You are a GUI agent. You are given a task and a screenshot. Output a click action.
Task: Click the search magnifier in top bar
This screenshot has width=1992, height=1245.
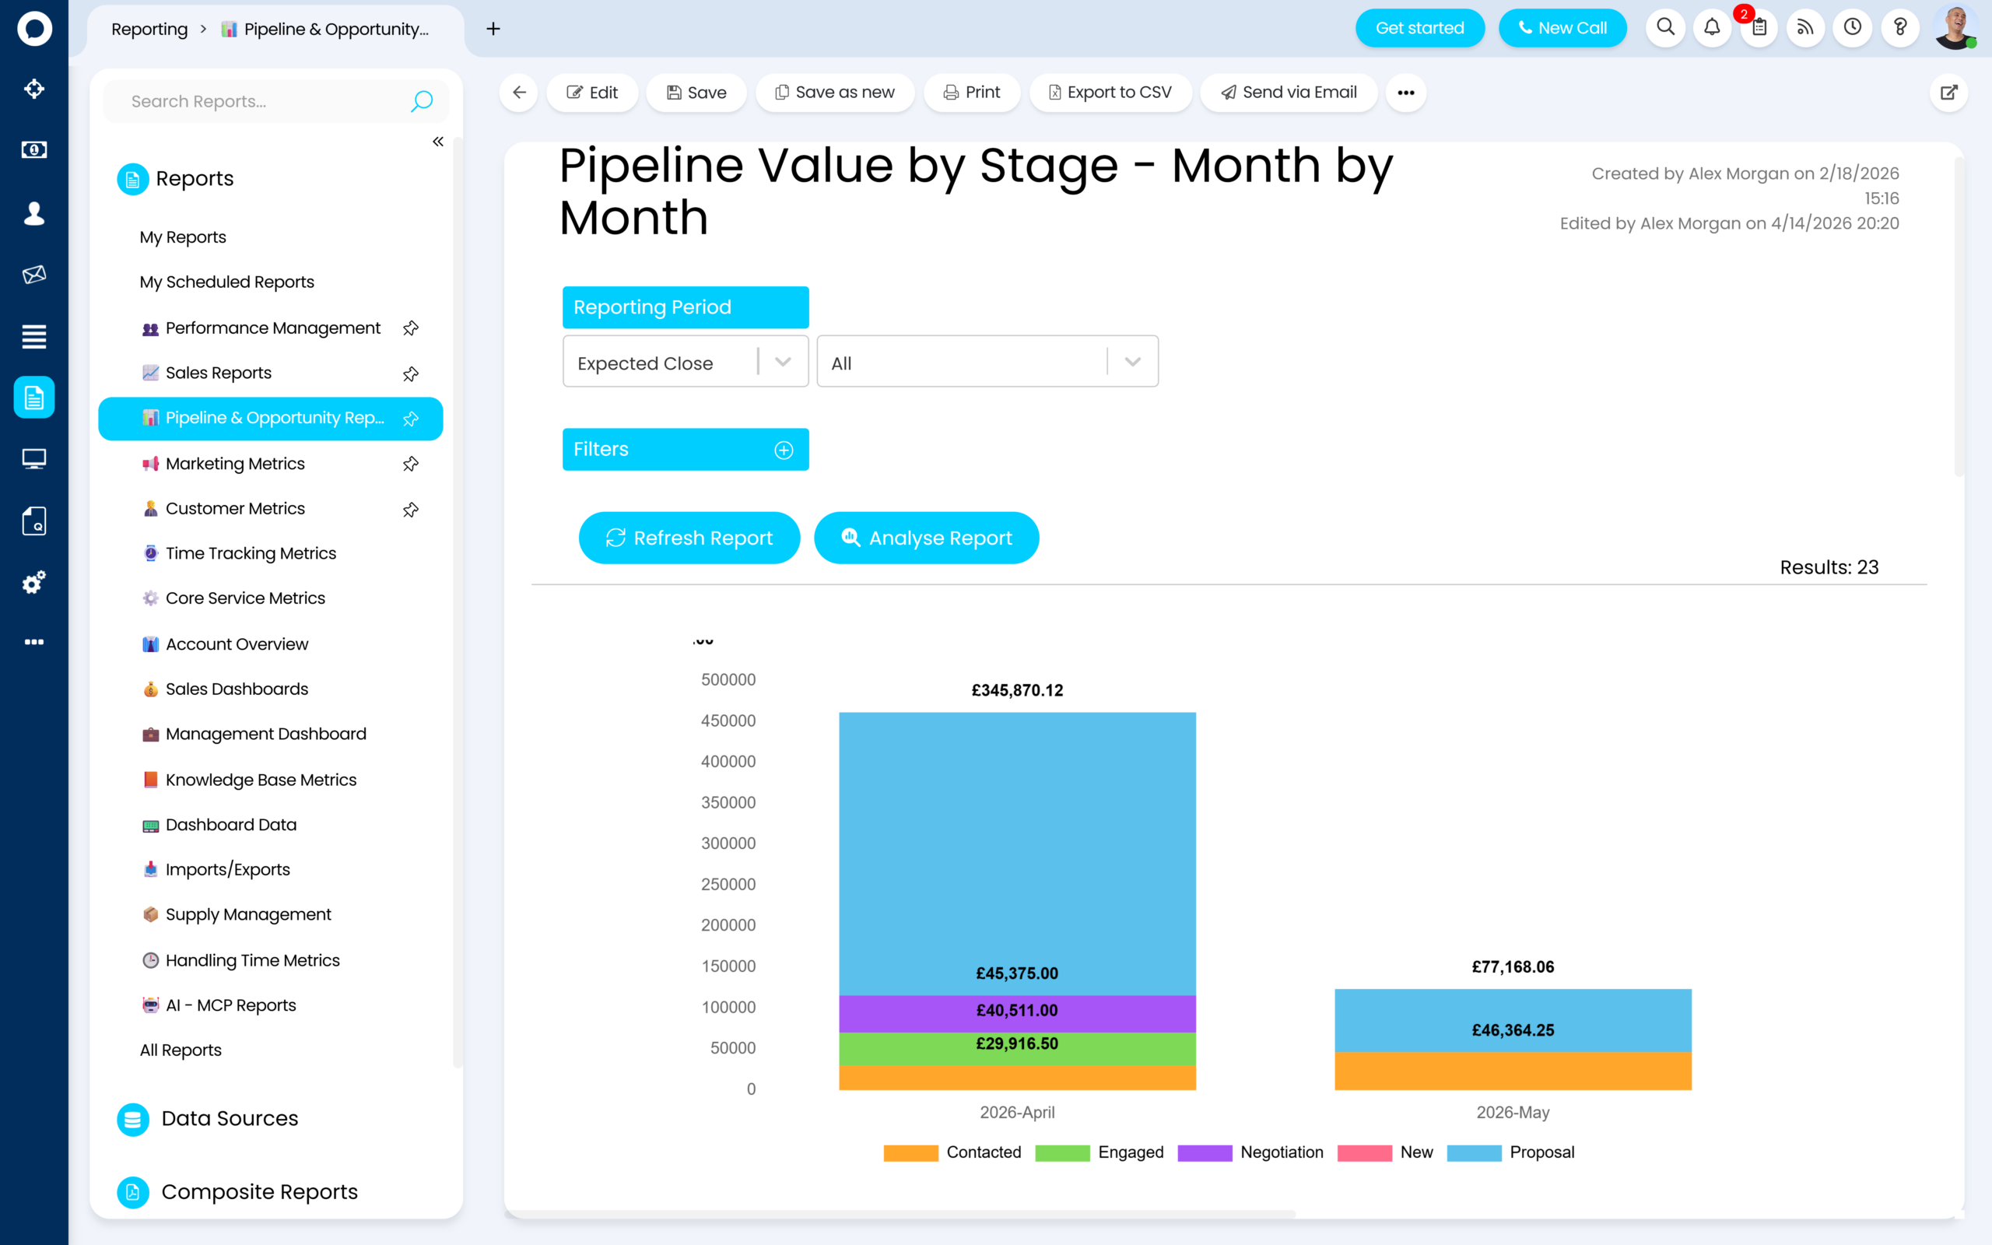[1665, 28]
